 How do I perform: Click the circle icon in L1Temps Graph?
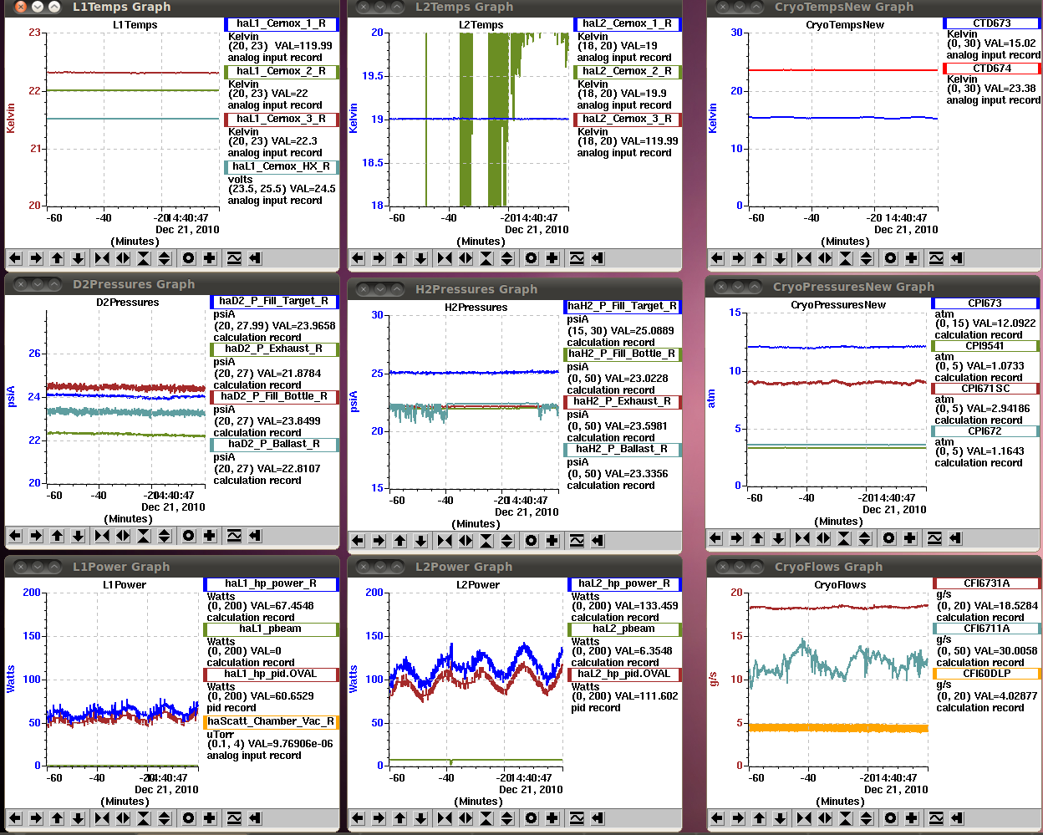pos(189,258)
